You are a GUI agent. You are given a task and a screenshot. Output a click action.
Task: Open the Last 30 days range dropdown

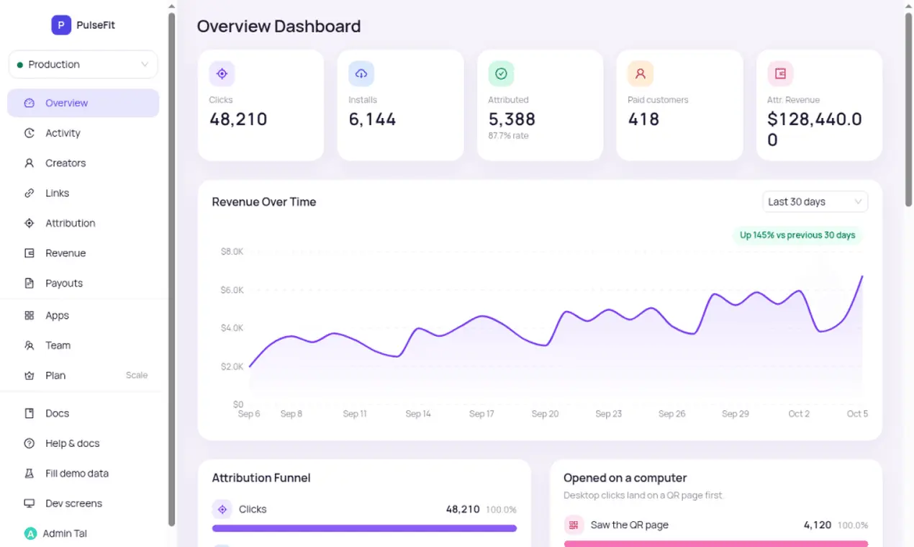[815, 202]
